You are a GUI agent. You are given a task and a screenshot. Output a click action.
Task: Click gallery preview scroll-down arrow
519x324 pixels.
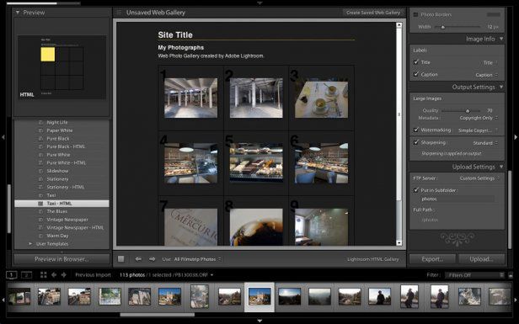399,242
